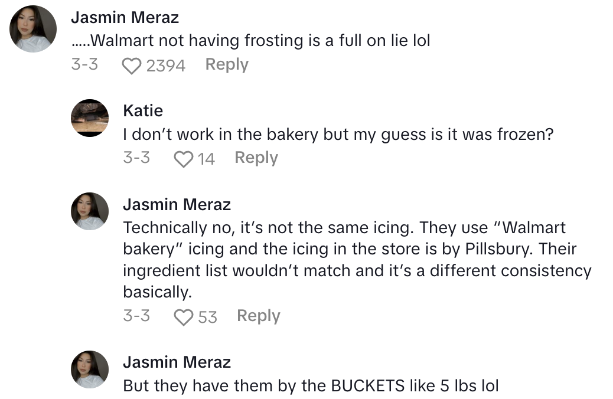Reply to Katie's frozen guess comment
Image resolution: width=613 pixels, height=399 pixels.
pos(256,158)
